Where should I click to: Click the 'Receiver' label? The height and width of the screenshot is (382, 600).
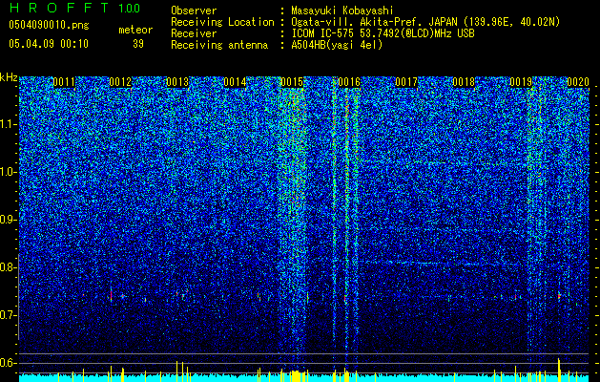click(x=194, y=33)
